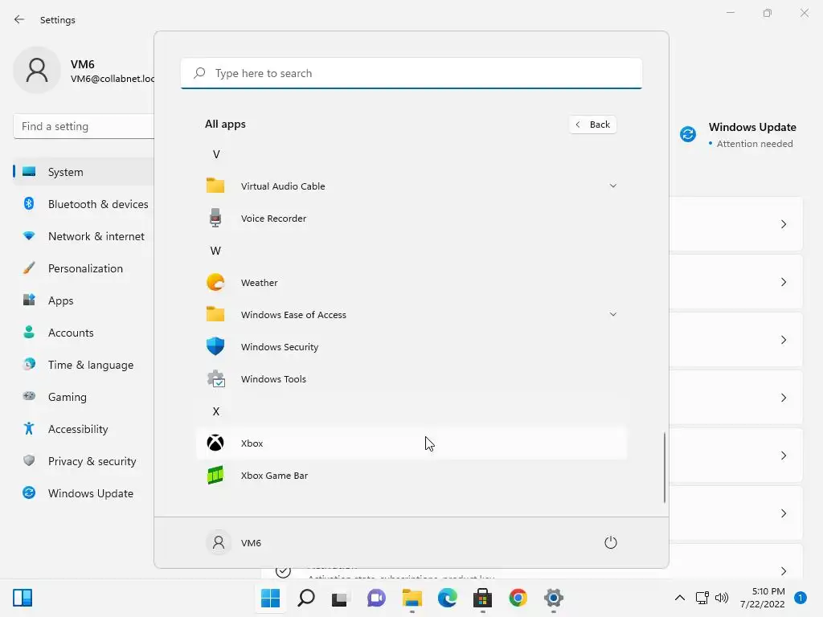Open Windows Tools icon
The width and height of the screenshot is (823, 617).
[x=215, y=379]
